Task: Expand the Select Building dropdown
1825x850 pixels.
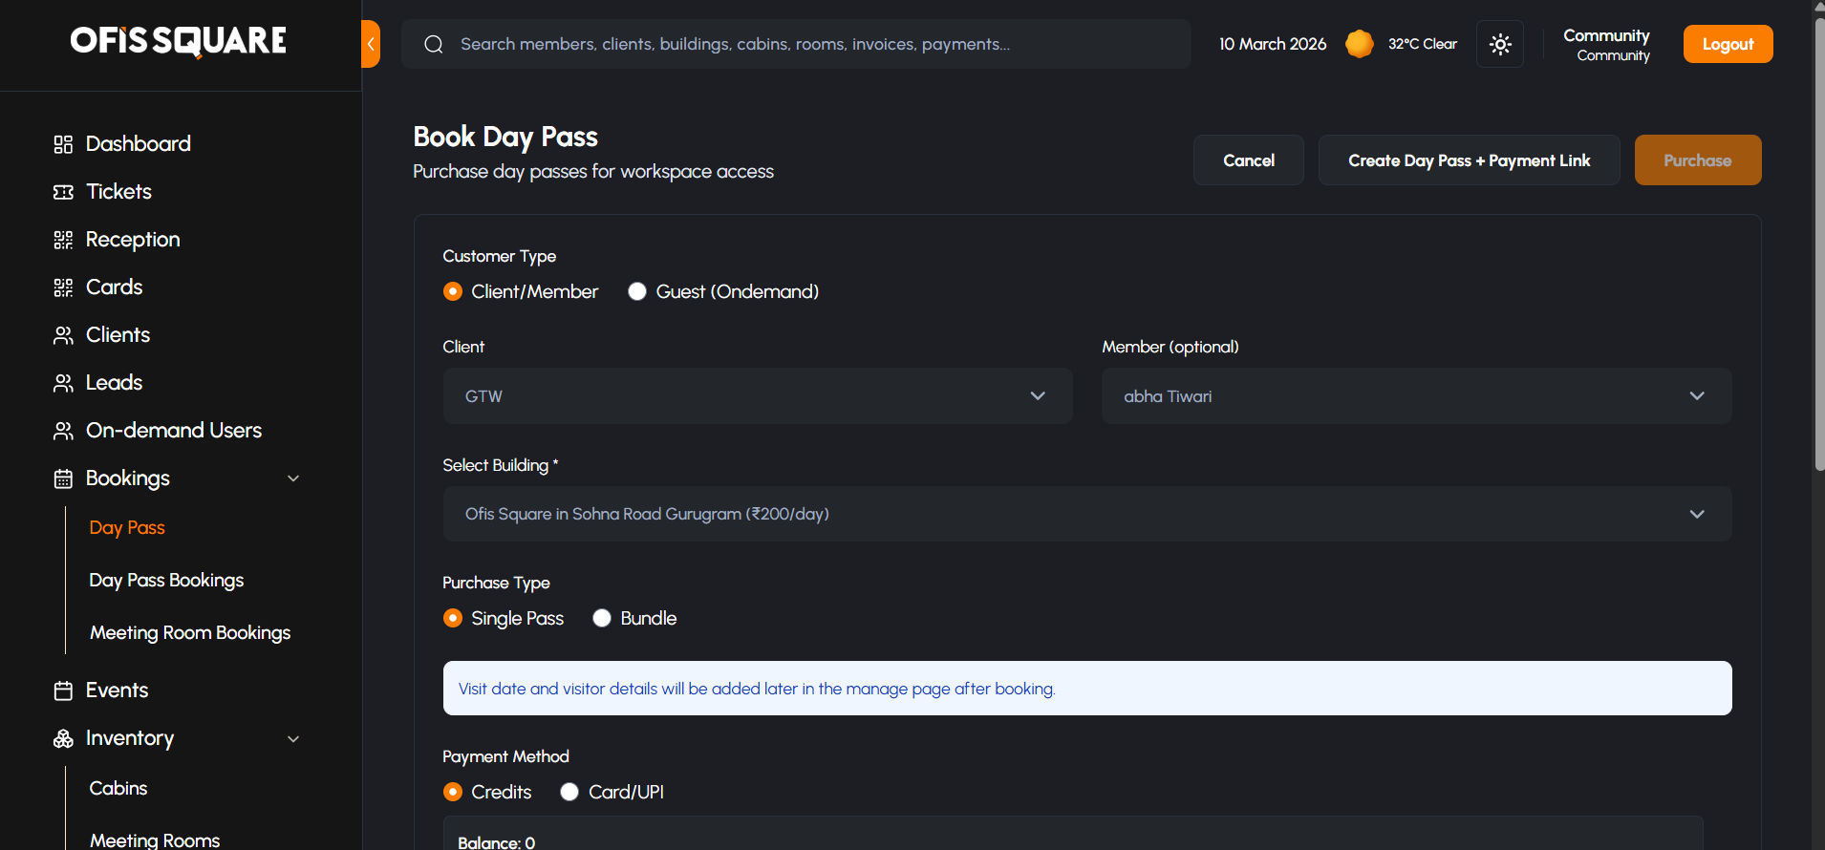Action: (x=1086, y=514)
